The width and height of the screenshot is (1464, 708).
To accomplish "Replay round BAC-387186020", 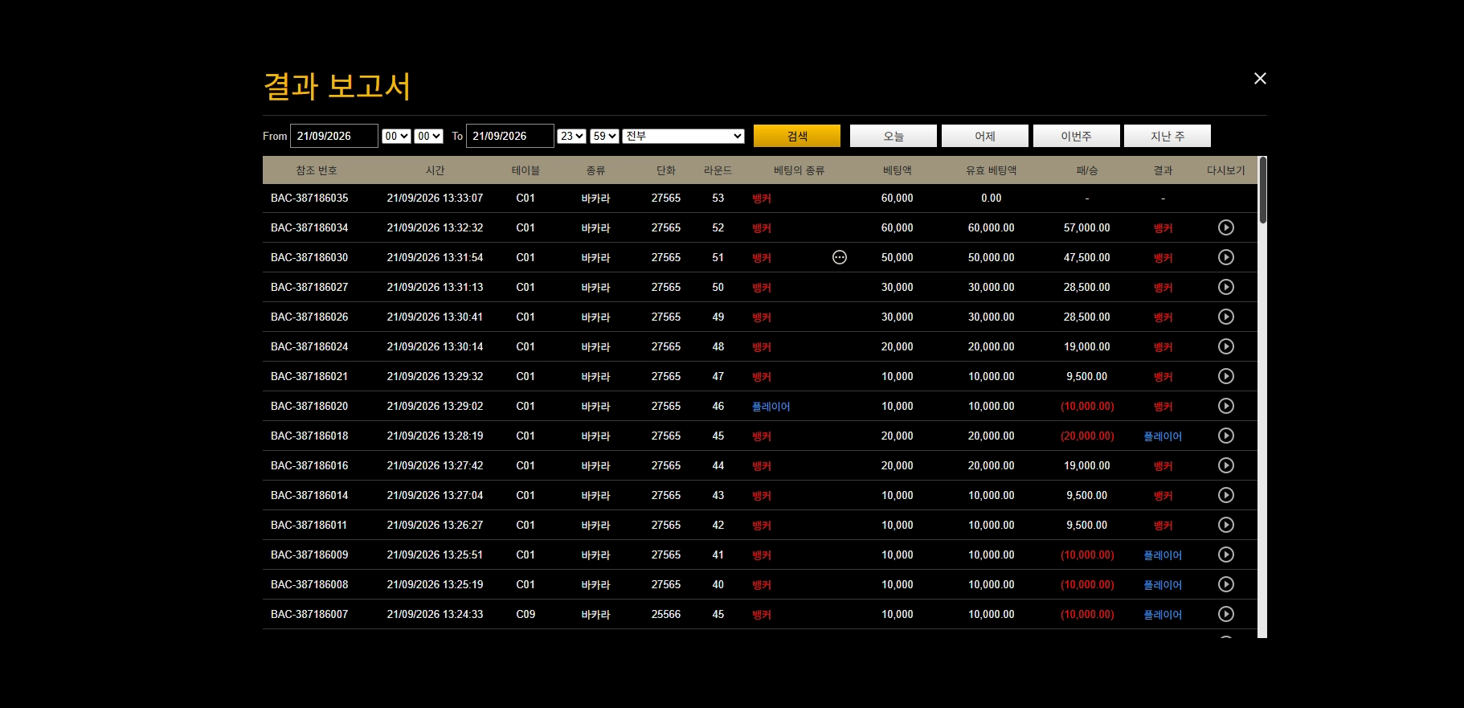I will click(x=1225, y=406).
